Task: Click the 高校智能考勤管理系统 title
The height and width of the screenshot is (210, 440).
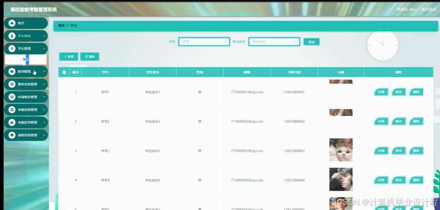Action: tap(34, 10)
